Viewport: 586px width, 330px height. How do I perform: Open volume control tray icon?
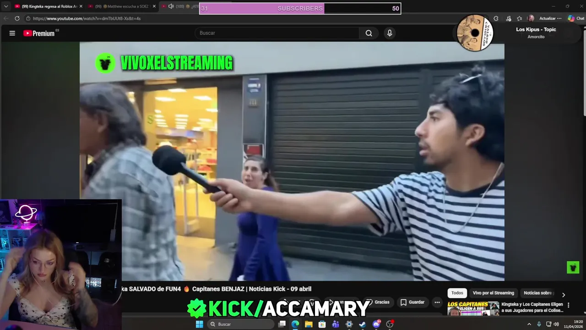[x=556, y=324]
